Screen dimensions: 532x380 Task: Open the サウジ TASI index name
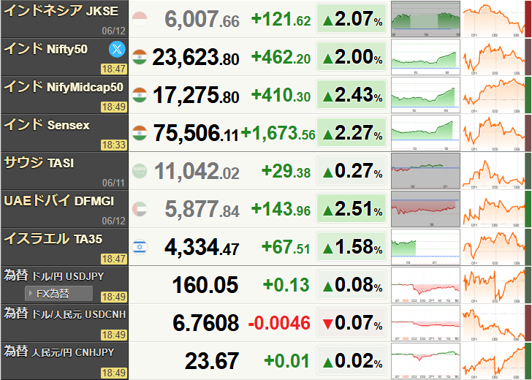click(39, 163)
